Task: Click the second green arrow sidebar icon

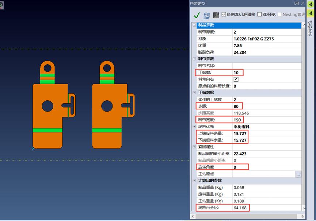Action: [311, 13]
